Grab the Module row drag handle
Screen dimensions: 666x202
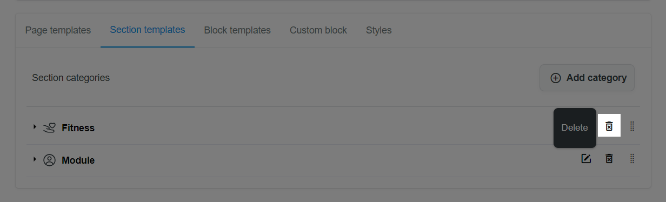pyautogui.click(x=632, y=159)
